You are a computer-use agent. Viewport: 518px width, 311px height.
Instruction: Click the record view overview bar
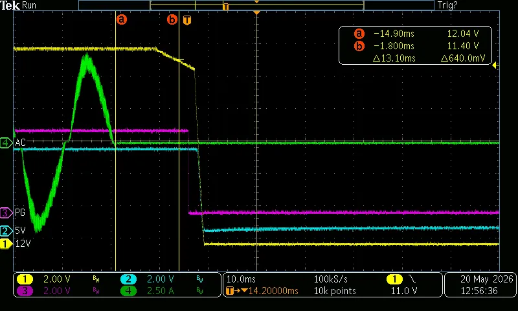256,5
